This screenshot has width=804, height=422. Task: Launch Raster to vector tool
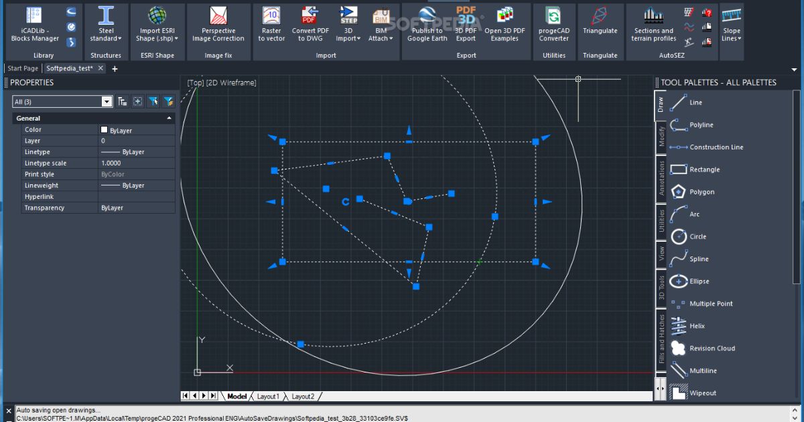(271, 25)
